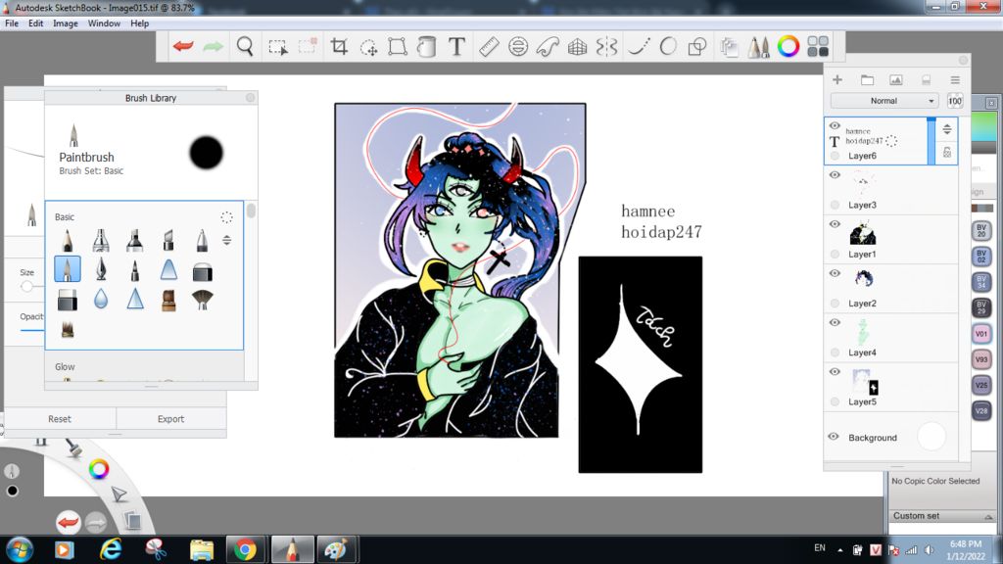Open the Color Wheel in toolbar
This screenshot has height=564, width=1003.
pyautogui.click(x=788, y=46)
